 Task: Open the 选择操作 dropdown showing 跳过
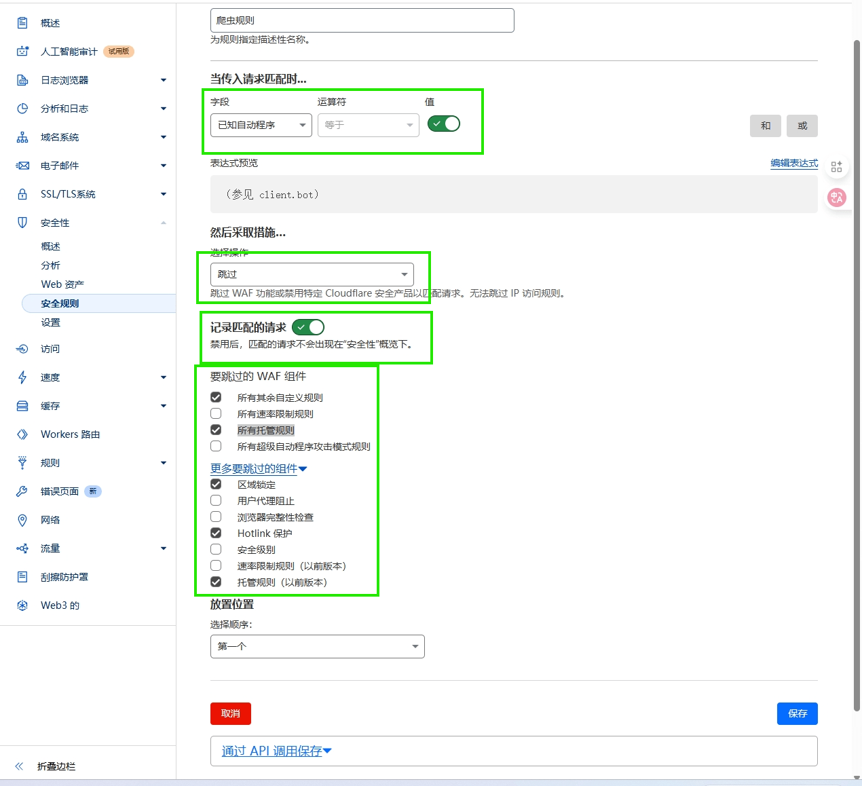[x=312, y=274]
